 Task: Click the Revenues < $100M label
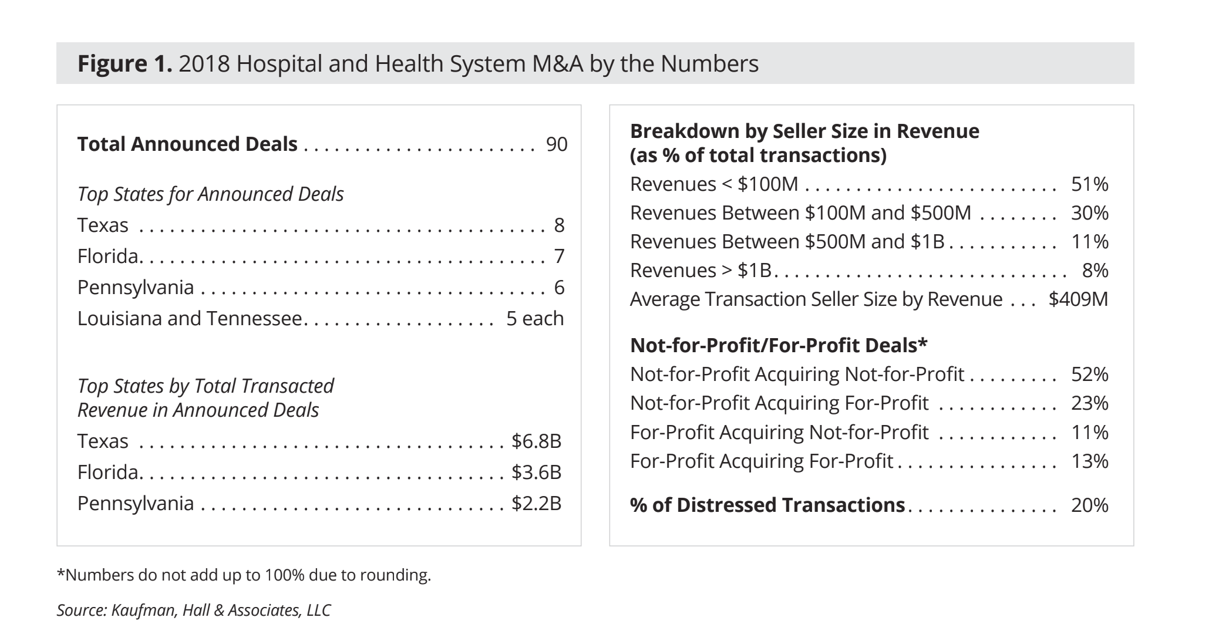[714, 184]
